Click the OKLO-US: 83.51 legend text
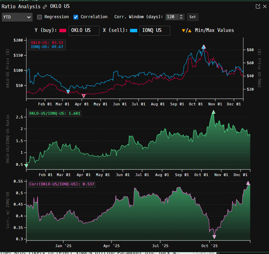 pos(47,43)
